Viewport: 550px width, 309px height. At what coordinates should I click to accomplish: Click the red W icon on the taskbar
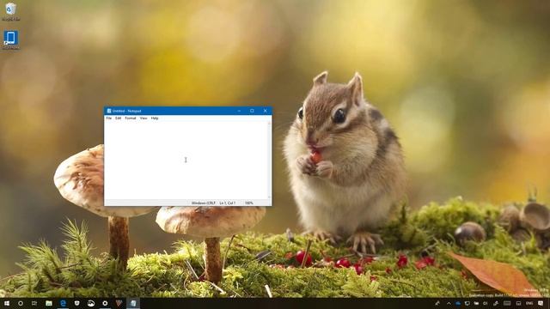click(119, 303)
